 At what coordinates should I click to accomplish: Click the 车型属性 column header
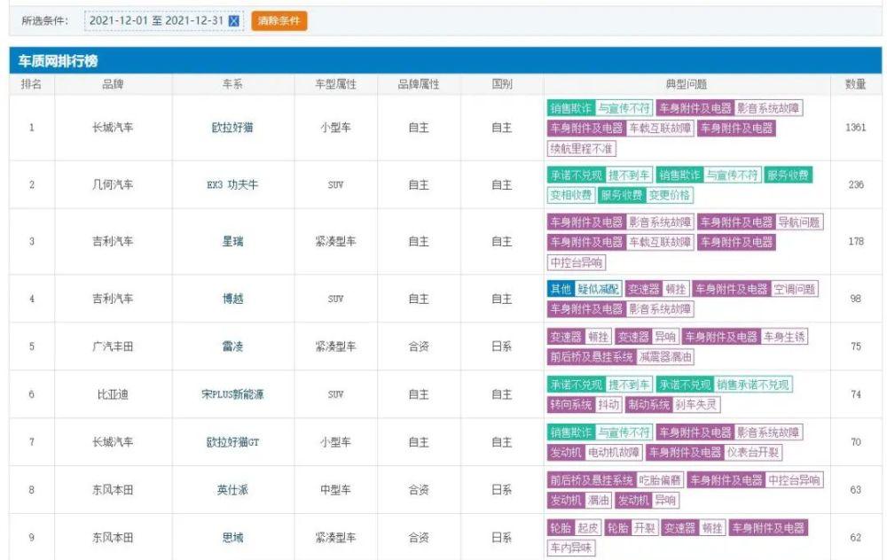click(x=335, y=84)
